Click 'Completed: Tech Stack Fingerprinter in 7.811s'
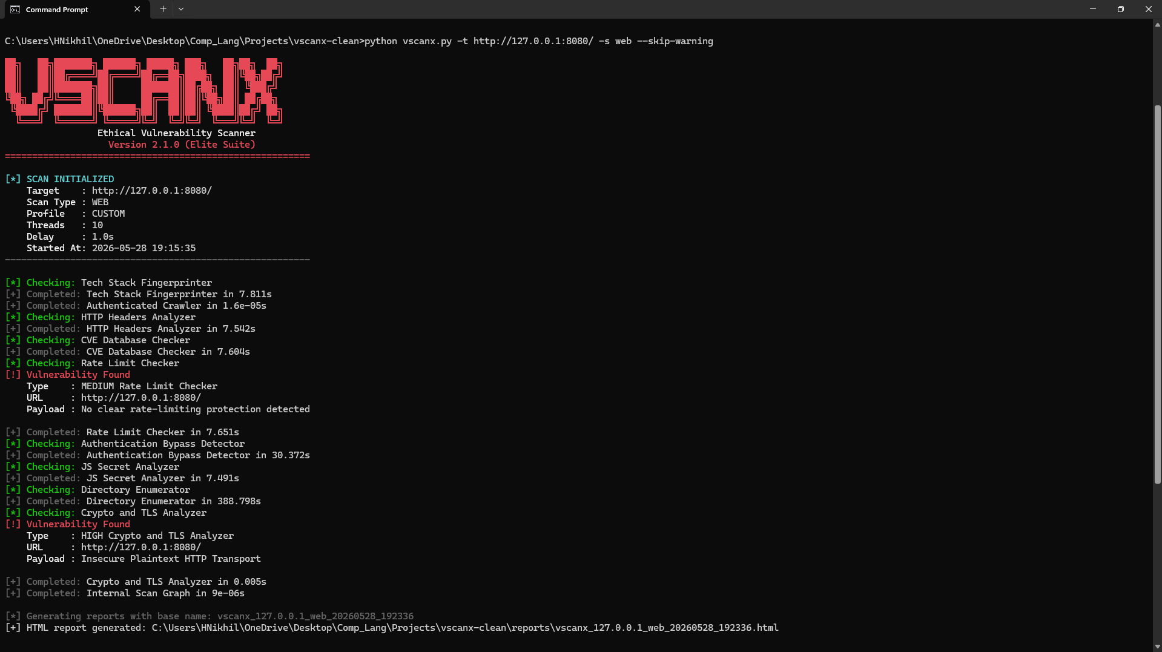The height and width of the screenshot is (652, 1162). (139, 294)
